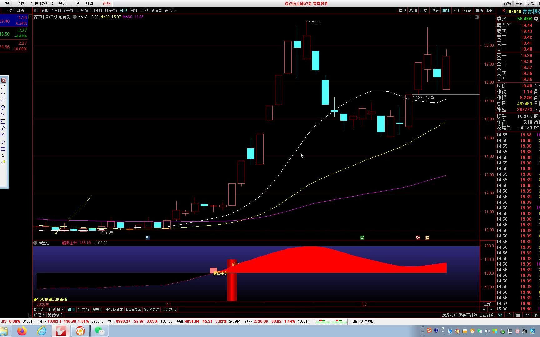
Task: Select the DDE决策 indicator tab
Action: (x=133, y=310)
